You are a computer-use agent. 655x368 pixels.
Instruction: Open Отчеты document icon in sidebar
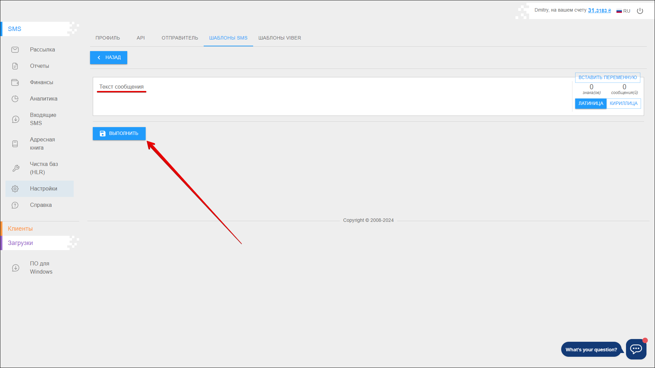tap(15, 66)
